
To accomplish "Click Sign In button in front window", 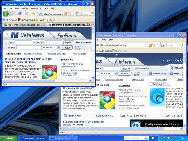I will point(69,42).
